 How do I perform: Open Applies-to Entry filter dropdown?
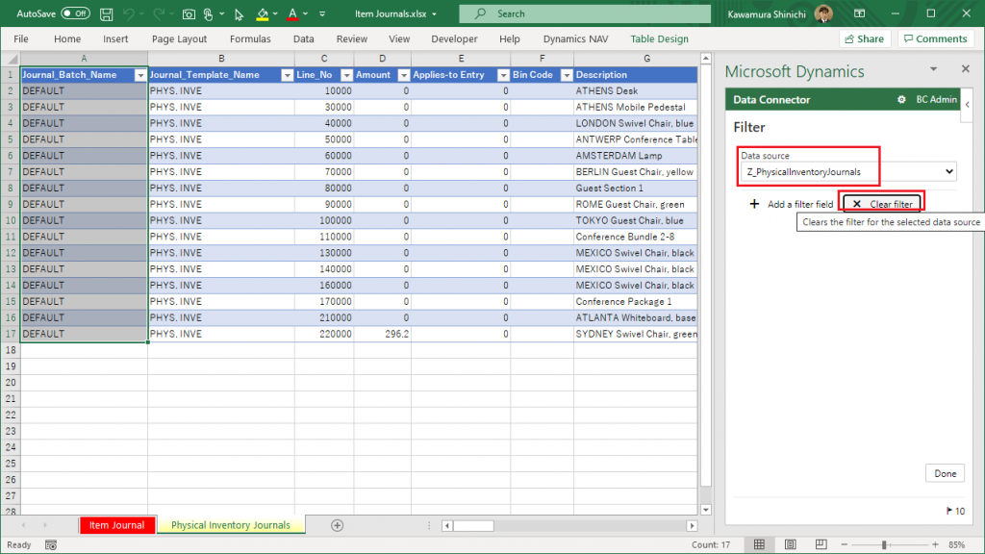click(x=503, y=75)
